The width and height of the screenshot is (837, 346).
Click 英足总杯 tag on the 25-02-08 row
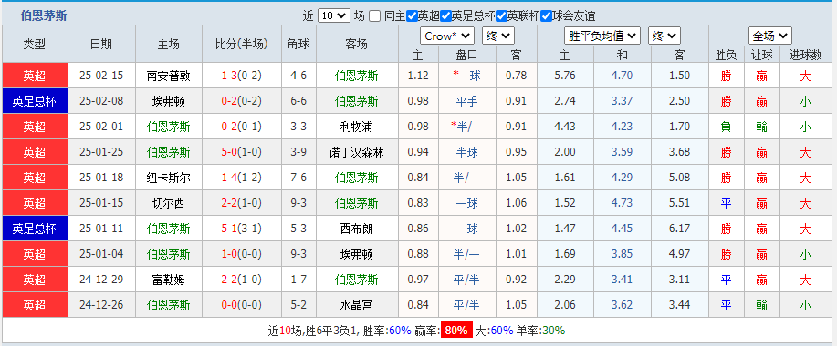pos(35,101)
